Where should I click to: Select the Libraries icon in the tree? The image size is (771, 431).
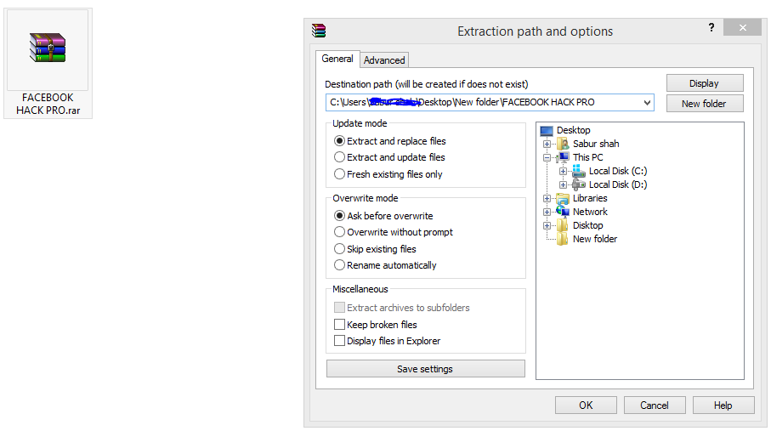click(x=563, y=198)
